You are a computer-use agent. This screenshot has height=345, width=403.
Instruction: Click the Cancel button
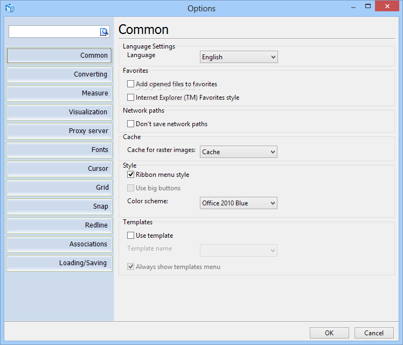point(374,333)
